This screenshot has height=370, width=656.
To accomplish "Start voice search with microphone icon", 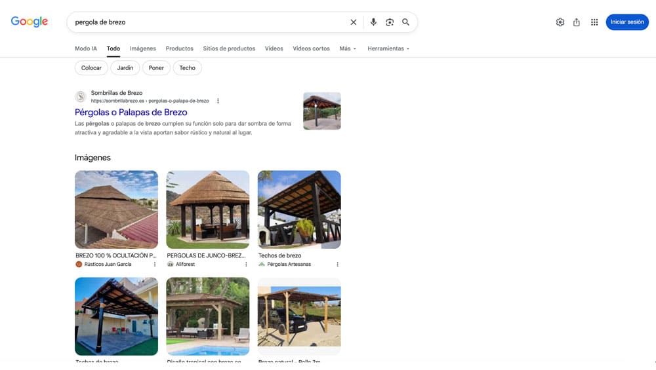I will point(373,22).
